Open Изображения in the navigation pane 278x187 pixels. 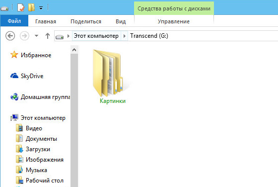point(45,160)
